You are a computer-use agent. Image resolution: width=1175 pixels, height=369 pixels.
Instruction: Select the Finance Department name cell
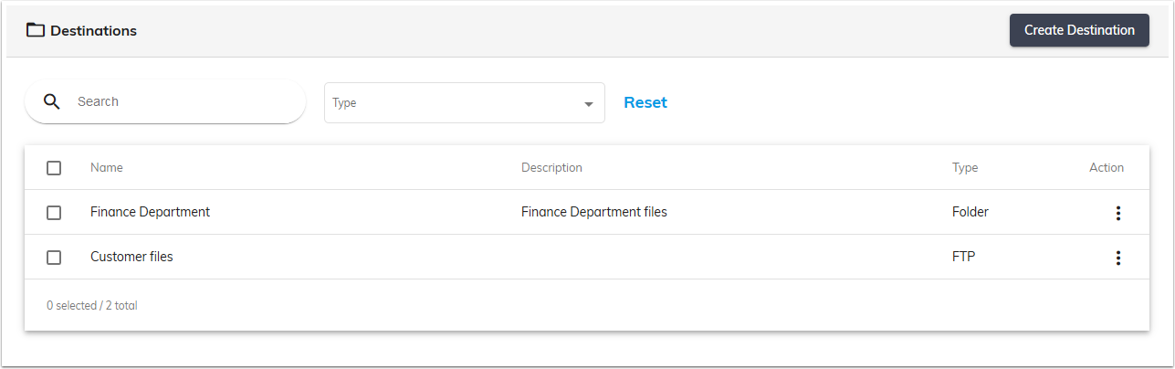point(150,212)
